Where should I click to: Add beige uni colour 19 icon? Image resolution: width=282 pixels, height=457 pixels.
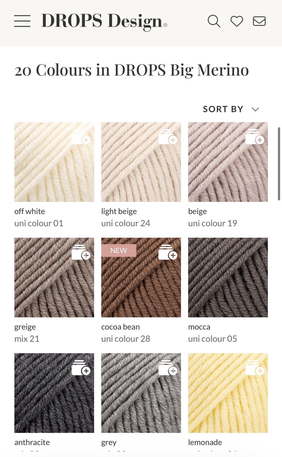(255, 137)
